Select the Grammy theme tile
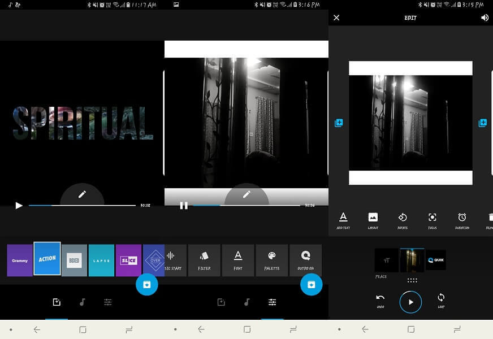This screenshot has height=339, width=493. click(x=19, y=260)
